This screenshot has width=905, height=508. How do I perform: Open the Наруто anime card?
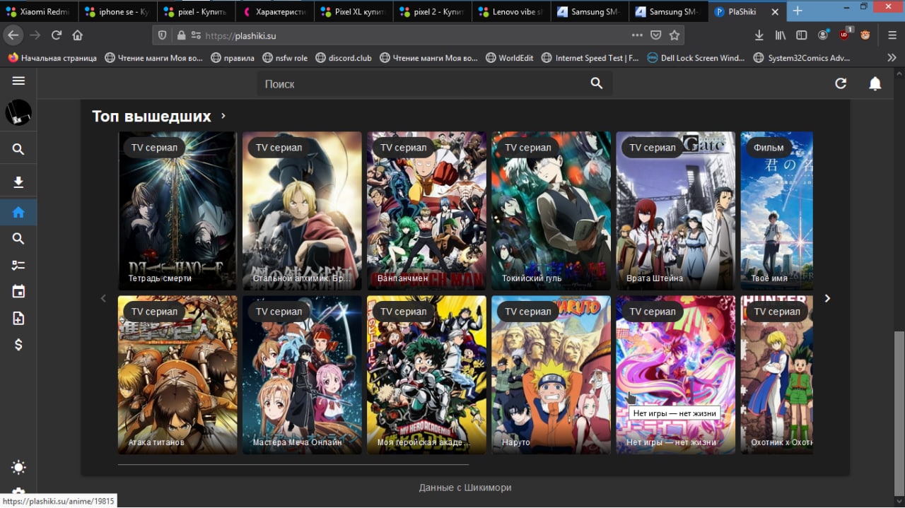[551, 374]
